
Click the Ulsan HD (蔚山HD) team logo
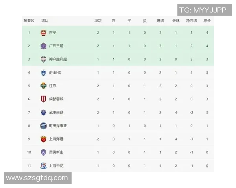point(43,73)
